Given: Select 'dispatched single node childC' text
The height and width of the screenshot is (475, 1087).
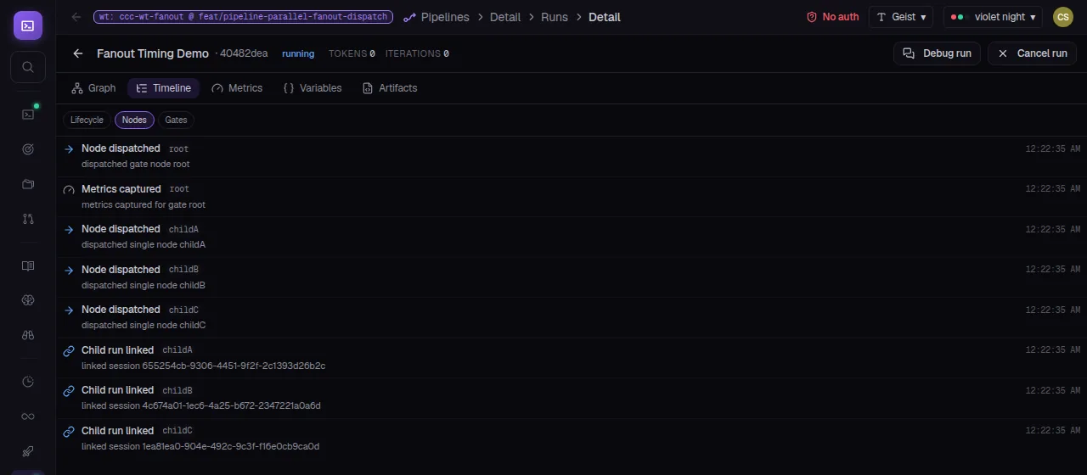Looking at the screenshot, I should pos(144,326).
